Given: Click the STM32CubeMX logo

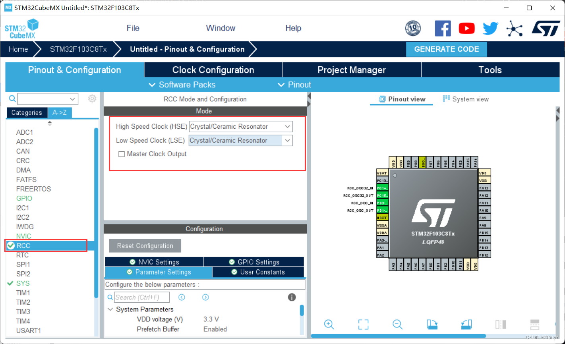Looking at the screenshot, I should (x=21, y=29).
